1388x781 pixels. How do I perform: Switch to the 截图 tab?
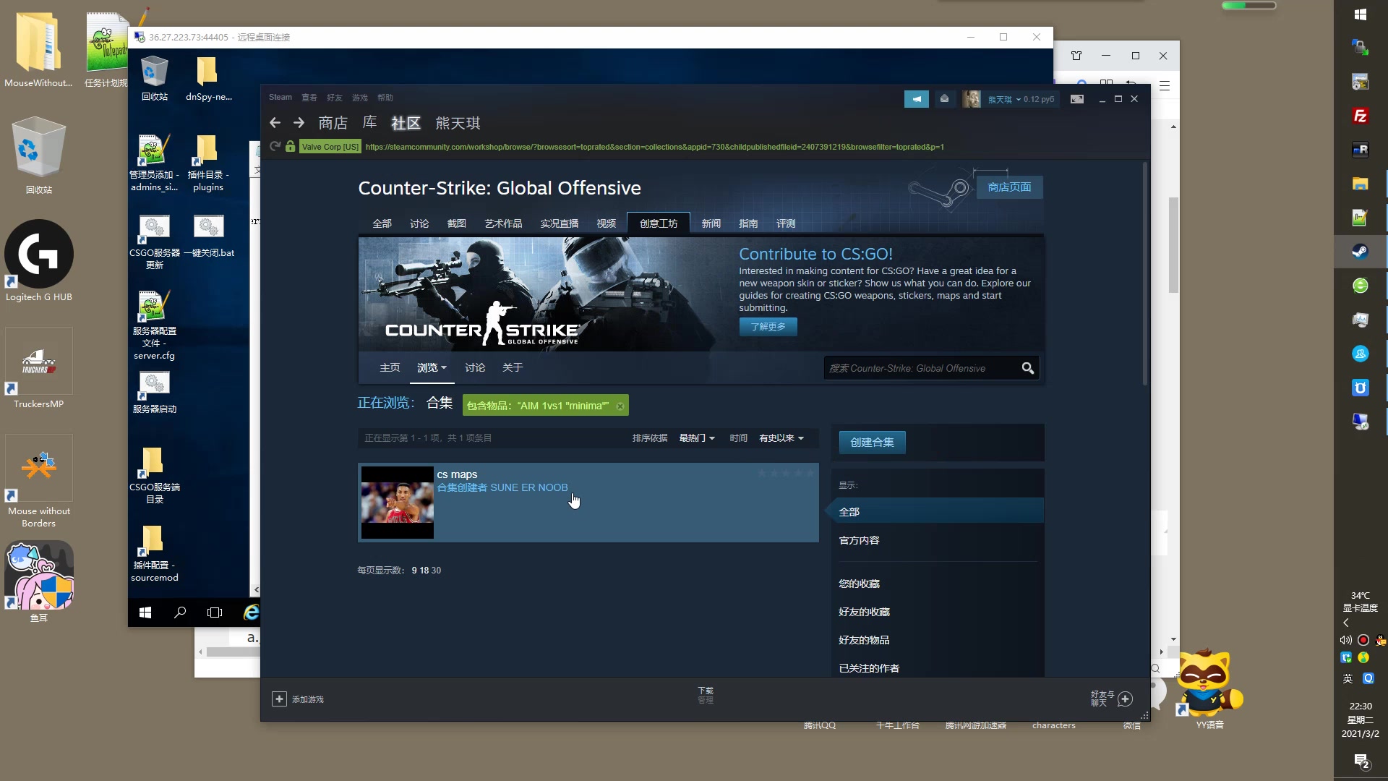coord(457,223)
